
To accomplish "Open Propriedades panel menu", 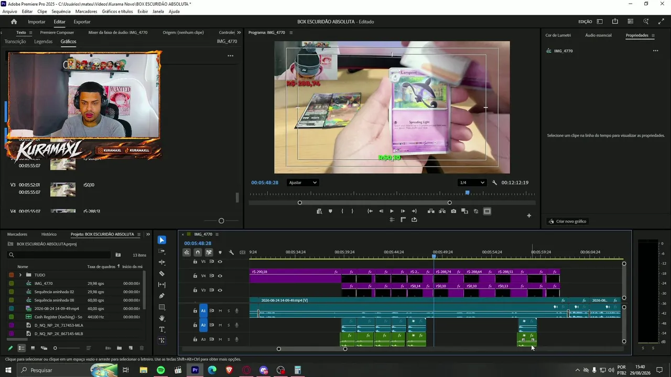I will click(x=653, y=36).
